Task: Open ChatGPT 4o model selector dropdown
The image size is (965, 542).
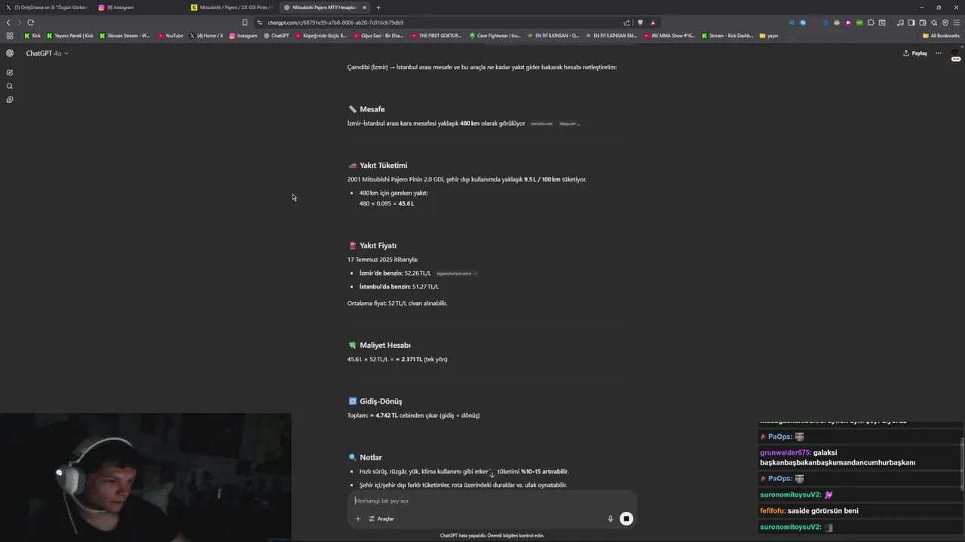Action: click(47, 53)
